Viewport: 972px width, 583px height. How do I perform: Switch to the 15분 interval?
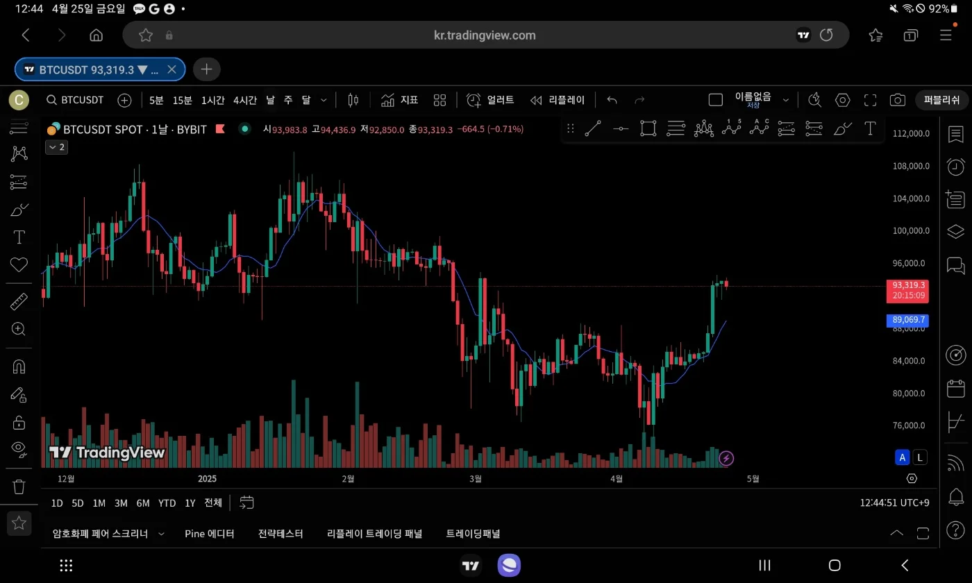point(183,100)
